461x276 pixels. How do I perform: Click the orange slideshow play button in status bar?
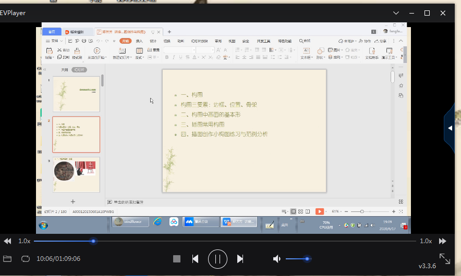tap(319, 211)
